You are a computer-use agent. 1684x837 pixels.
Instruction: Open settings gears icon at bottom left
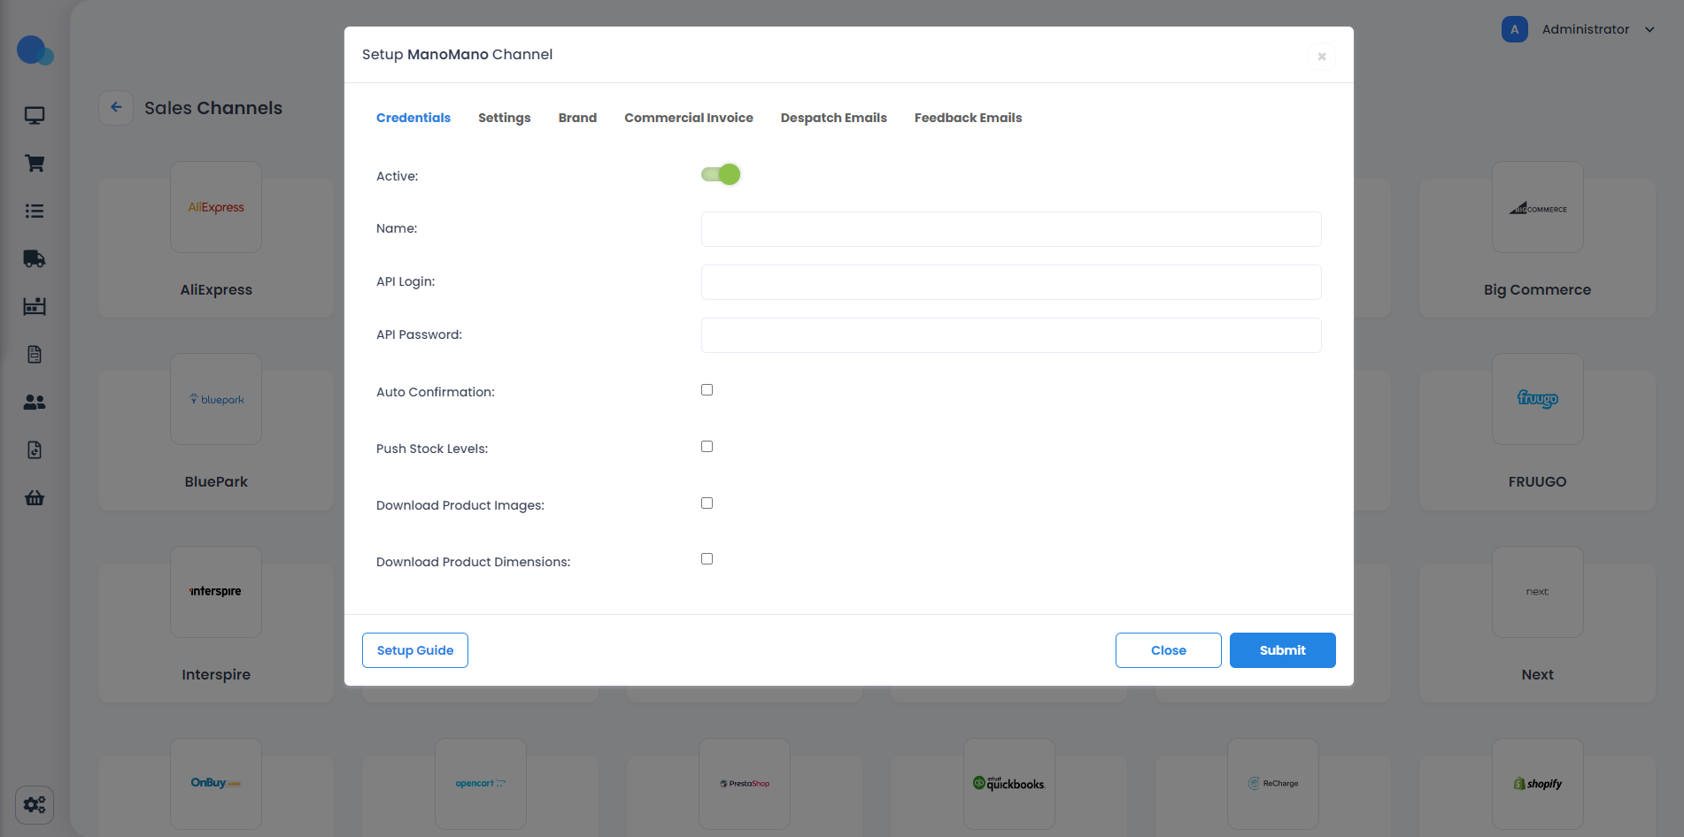tap(35, 805)
